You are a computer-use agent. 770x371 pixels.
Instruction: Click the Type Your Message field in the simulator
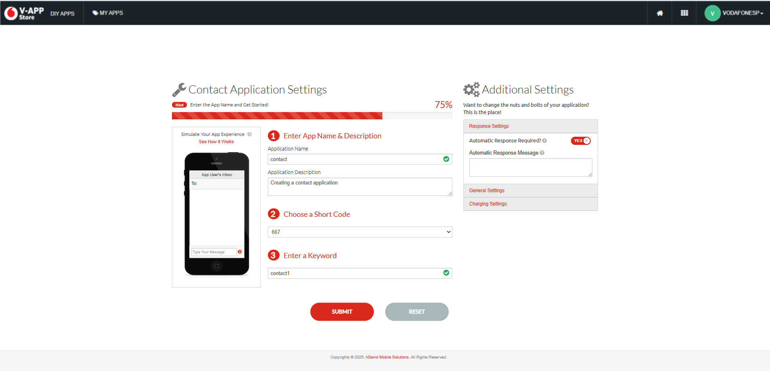click(213, 251)
